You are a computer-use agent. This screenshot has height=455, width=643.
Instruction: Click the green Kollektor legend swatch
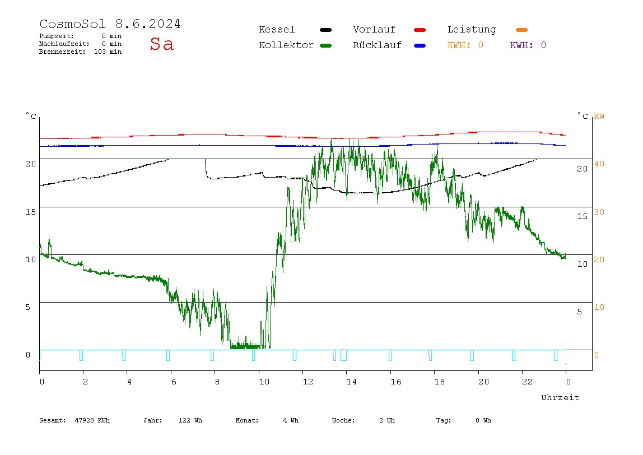click(x=325, y=45)
